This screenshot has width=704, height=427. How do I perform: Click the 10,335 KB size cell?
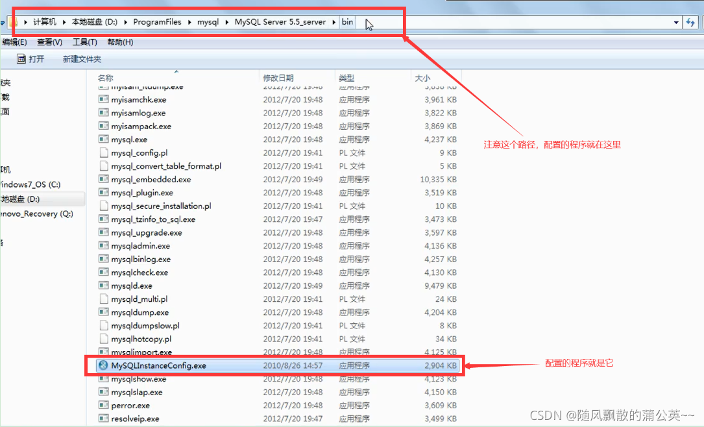[438, 179]
